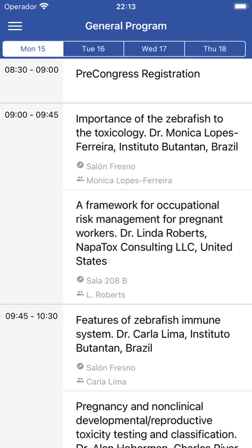Tap the location icon in the zebrafish immune system session
Screen dimensions: 252x448
(80, 366)
